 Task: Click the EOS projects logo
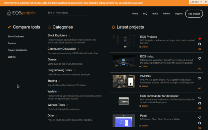(21, 13)
